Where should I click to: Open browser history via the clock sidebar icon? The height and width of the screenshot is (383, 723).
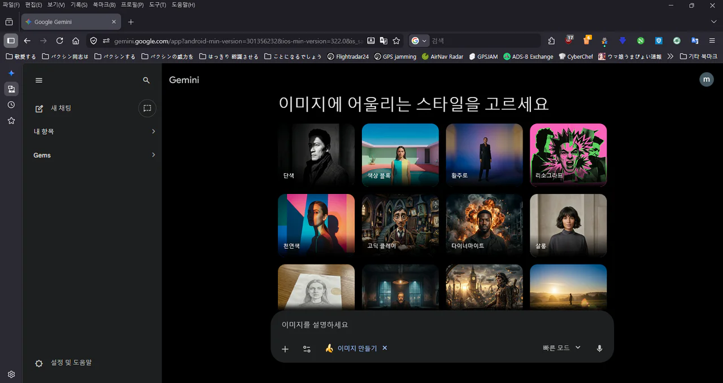11,104
